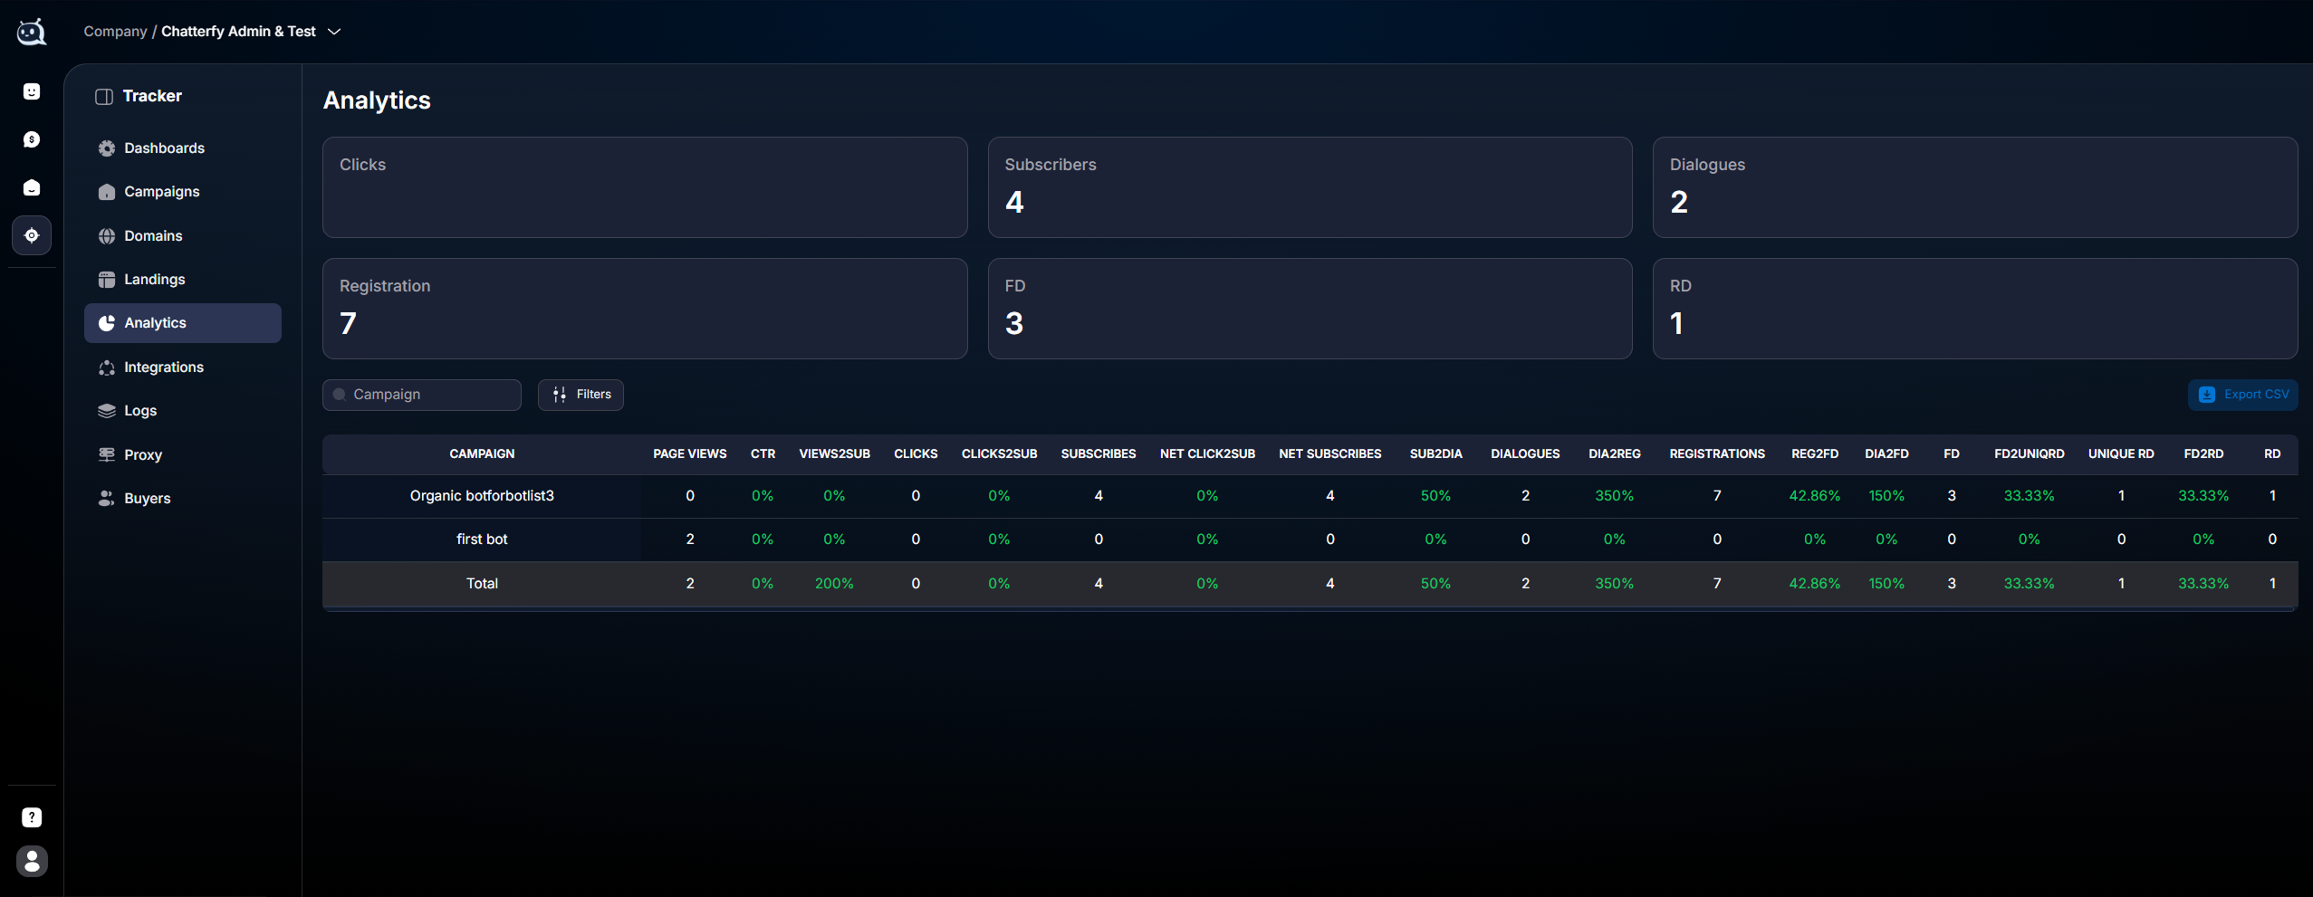
Task: Click the Dashboards gear icon
Action: [x=107, y=148]
